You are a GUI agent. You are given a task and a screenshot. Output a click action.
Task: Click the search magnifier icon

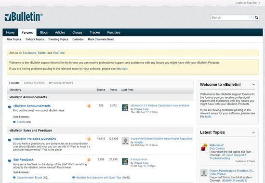pyautogui.click(x=256, y=17)
